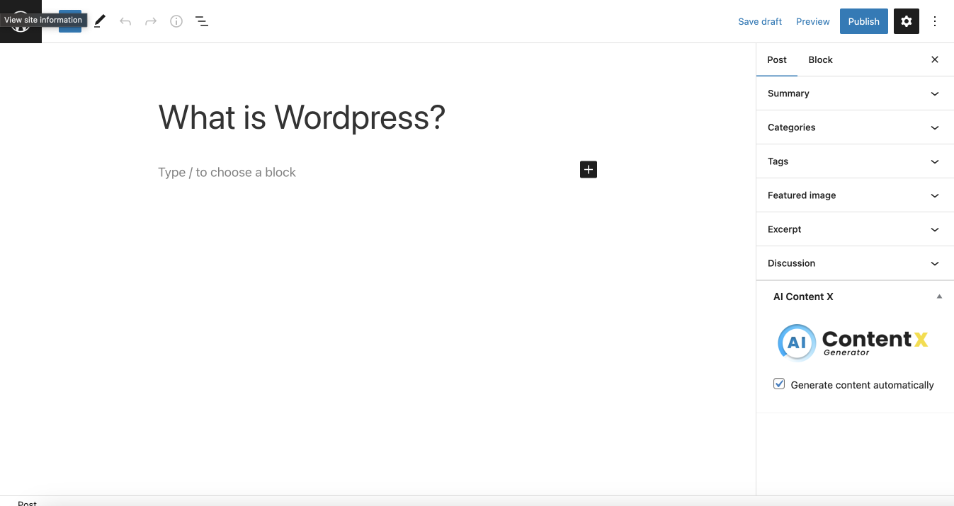The height and width of the screenshot is (506, 954).
Task: Switch to the Block tab
Action: pyautogui.click(x=820, y=59)
